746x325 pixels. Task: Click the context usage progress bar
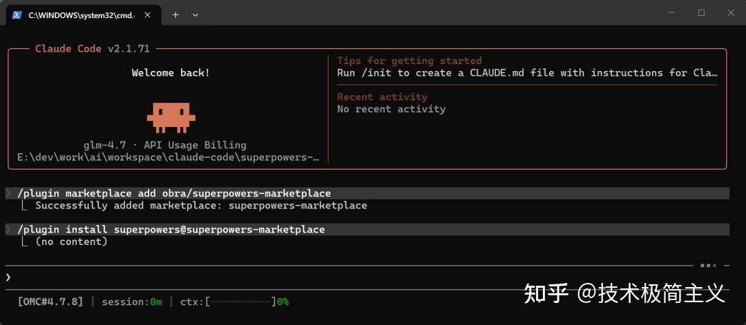click(240, 302)
